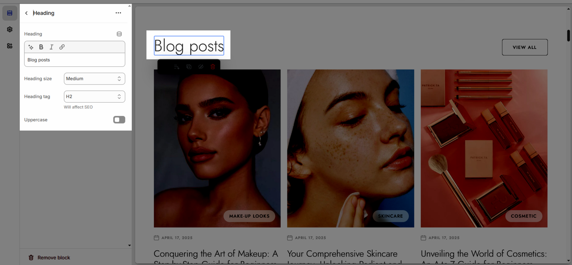572x265 pixels.
Task: Open the MAKE-UP LOOKS blog thumbnail
Action: (217, 148)
